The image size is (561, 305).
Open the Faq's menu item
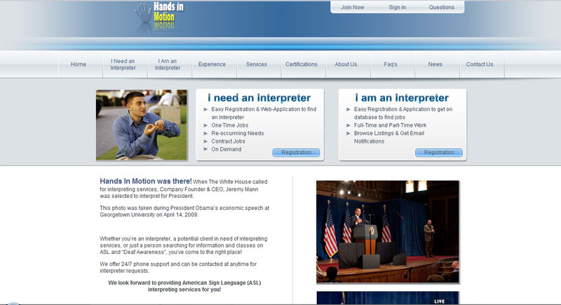(x=391, y=64)
